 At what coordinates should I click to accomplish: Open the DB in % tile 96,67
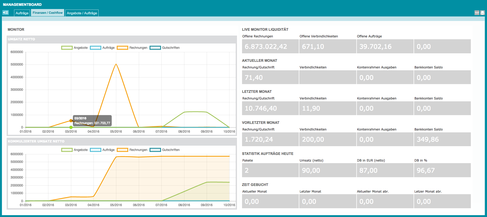442,170
